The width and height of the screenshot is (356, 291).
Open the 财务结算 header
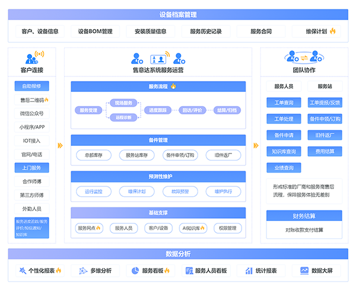click(x=304, y=216)
